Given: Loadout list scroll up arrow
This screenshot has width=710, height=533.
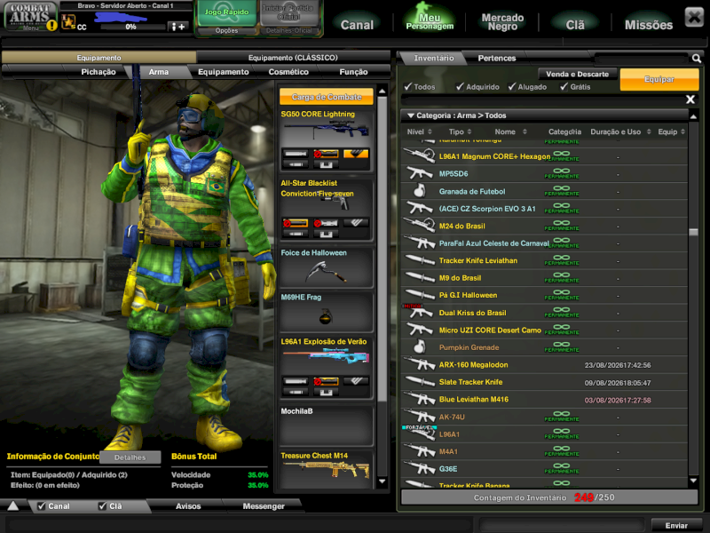Looking at the screenshot, I should click(x=383, y=91).
